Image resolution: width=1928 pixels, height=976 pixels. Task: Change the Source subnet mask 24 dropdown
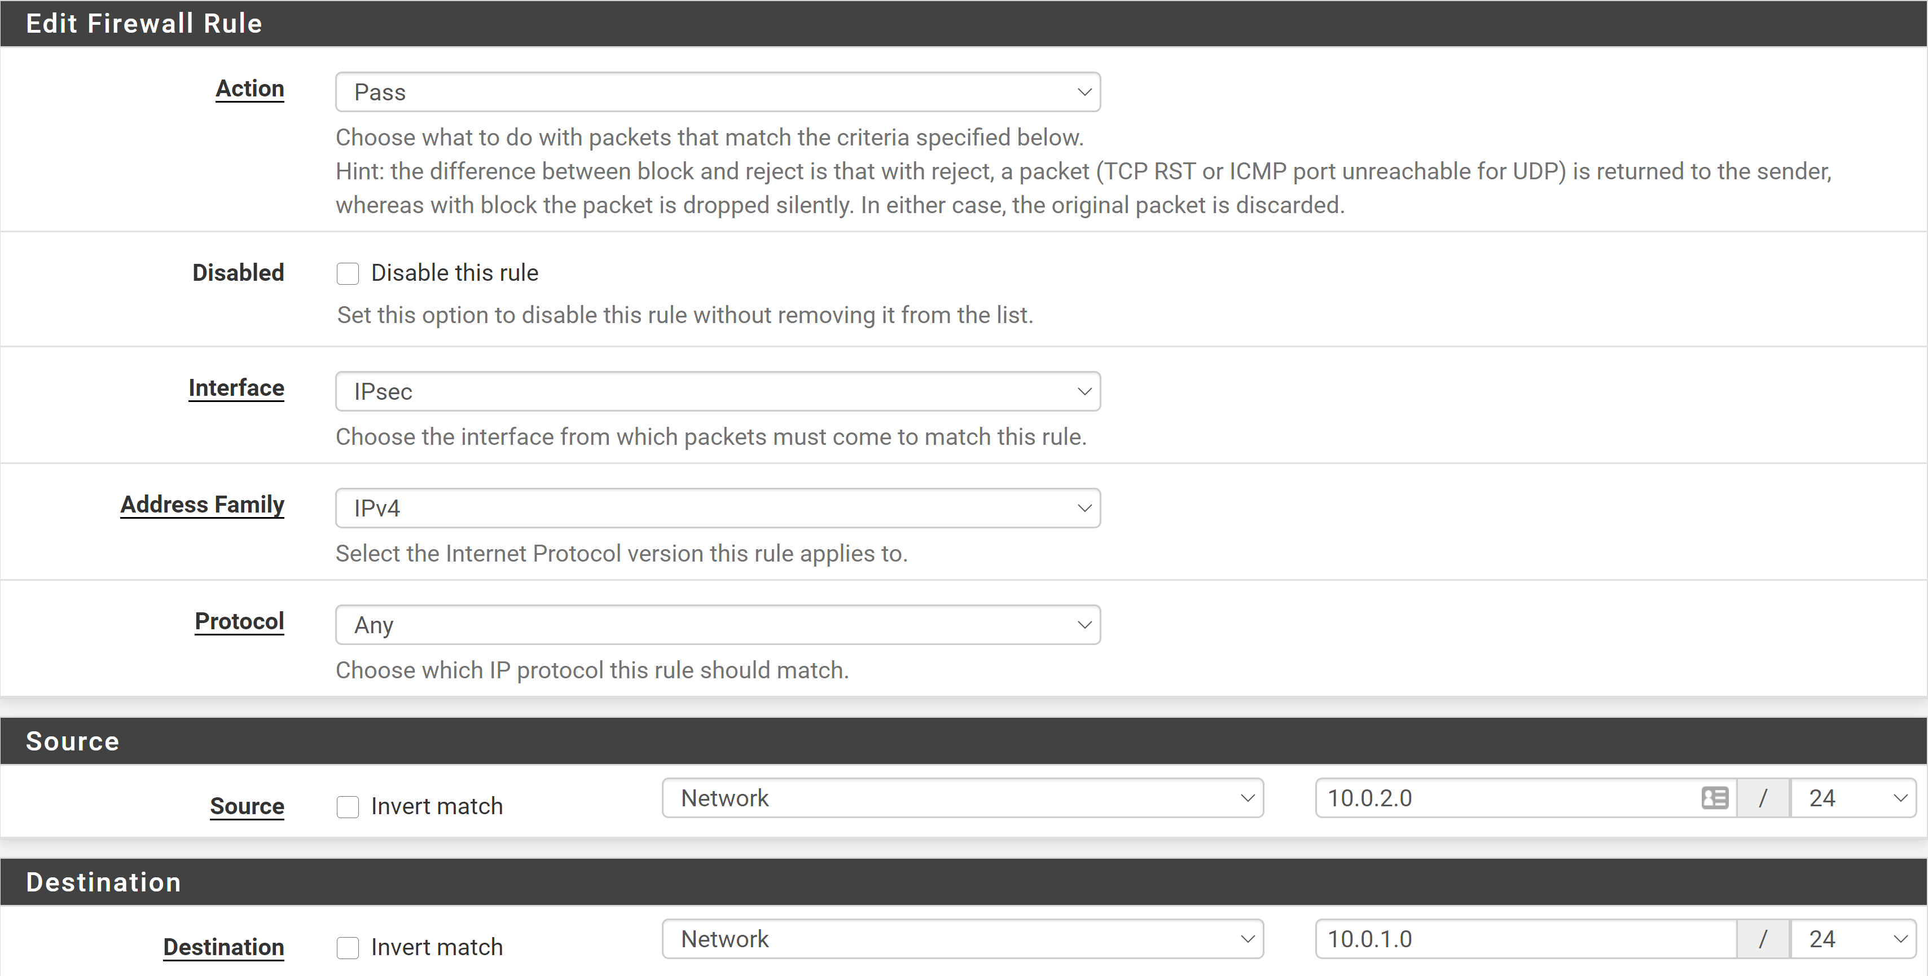[x=1852, y=798]
